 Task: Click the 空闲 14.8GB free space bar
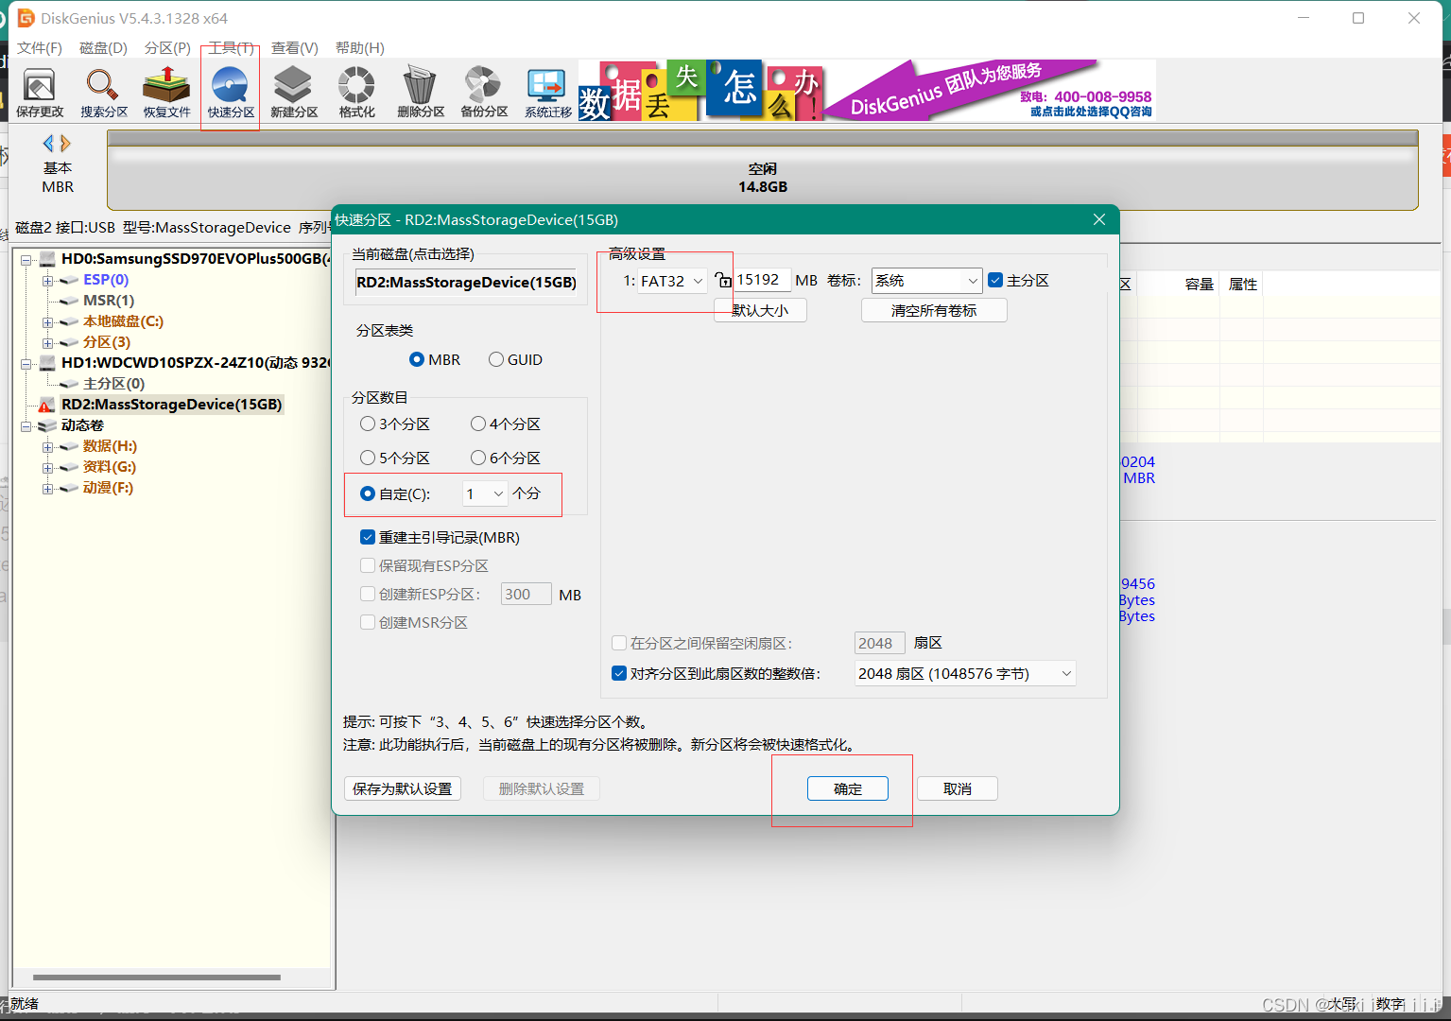[x=763, y=177]
